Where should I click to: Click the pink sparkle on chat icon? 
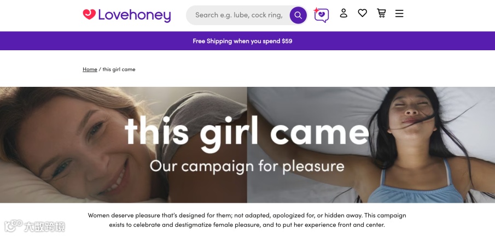pos(316,10)
